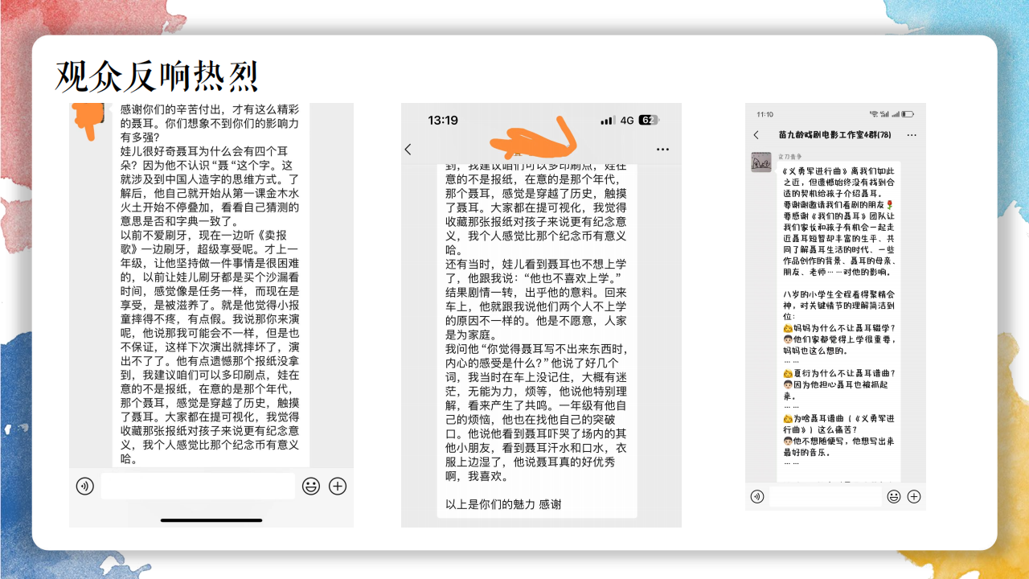Screen dimensions: 1029x579
Task: Tap the battery icon in the 11:10 status bar
Action: 908,114
